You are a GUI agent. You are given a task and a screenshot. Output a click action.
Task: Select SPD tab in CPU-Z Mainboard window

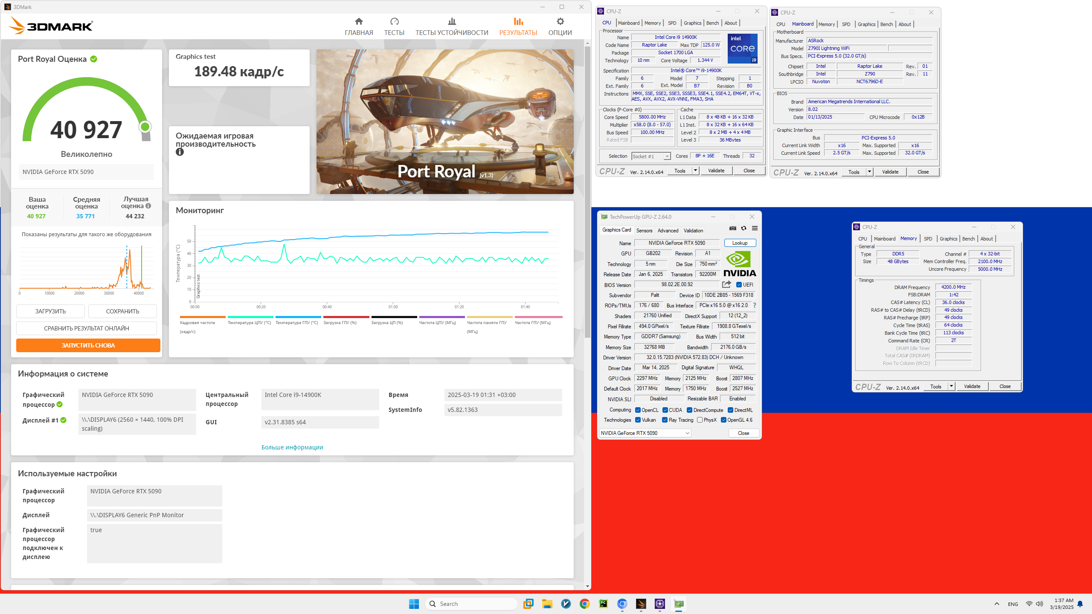coord(846,24)
